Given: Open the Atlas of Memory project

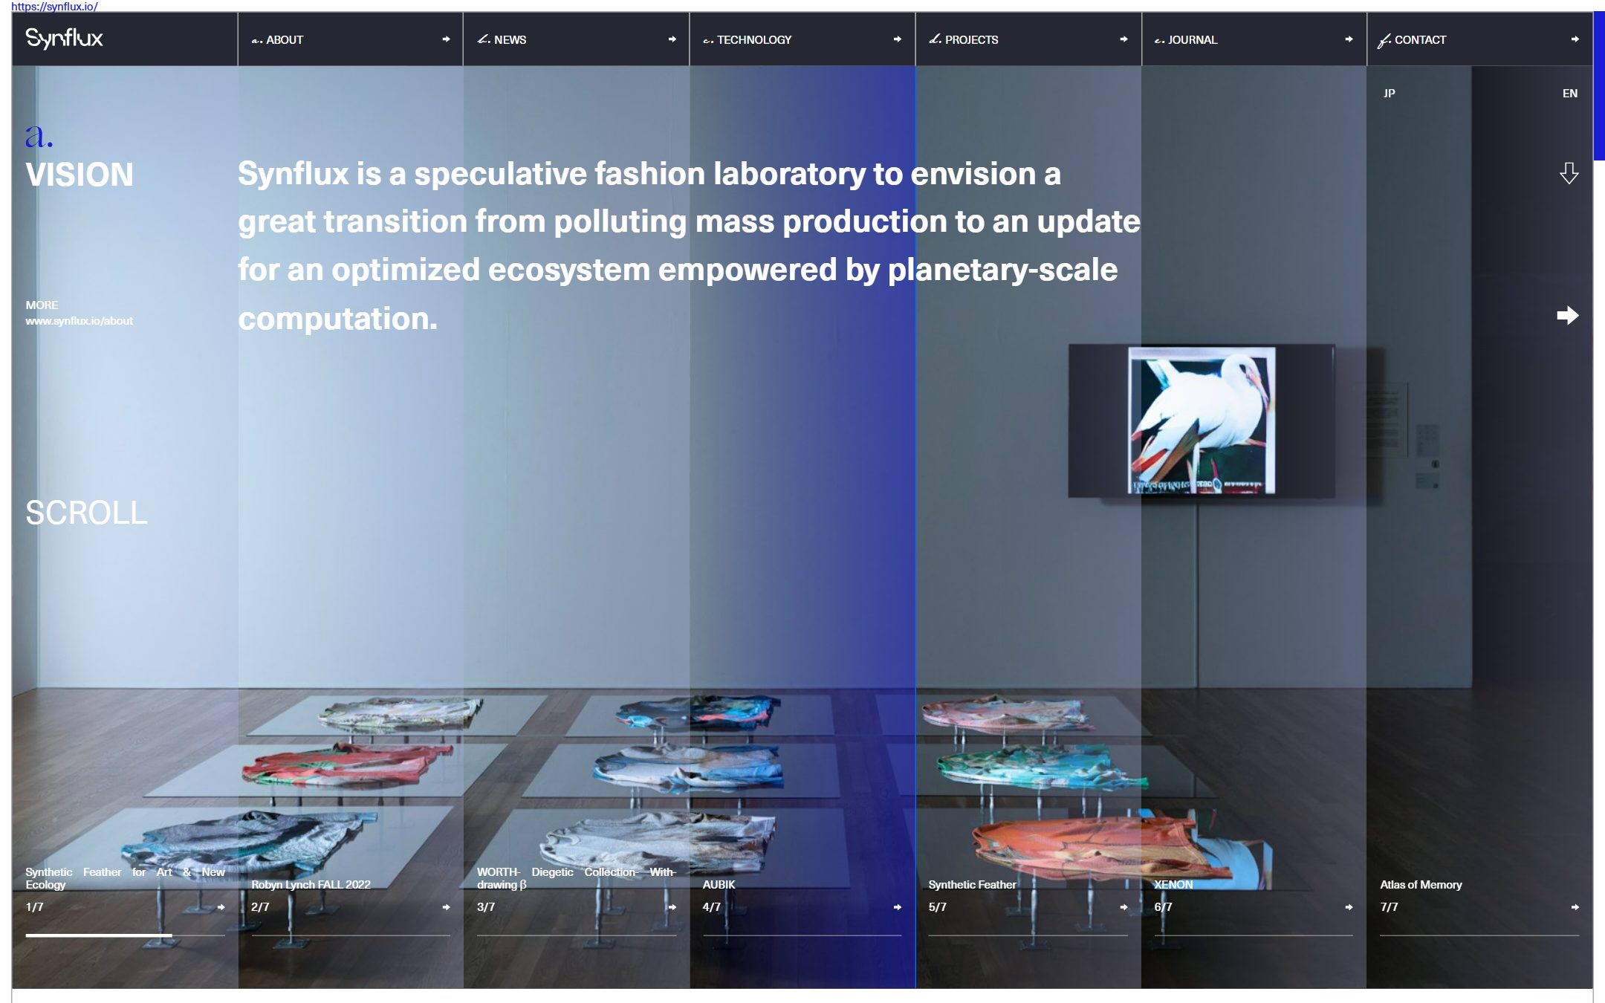Looking at the screenshot, I should 1421,884.
